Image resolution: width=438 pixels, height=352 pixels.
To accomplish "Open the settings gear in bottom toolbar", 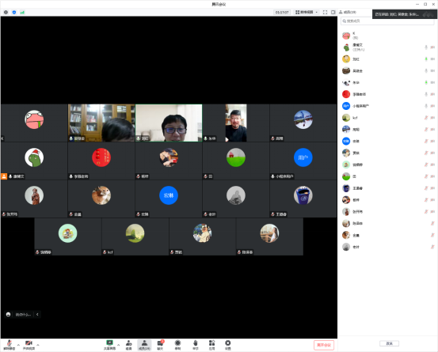I will 228,345.
